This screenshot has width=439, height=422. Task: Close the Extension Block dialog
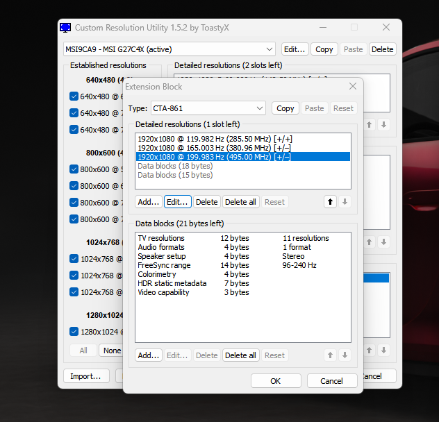click(352, 87)
